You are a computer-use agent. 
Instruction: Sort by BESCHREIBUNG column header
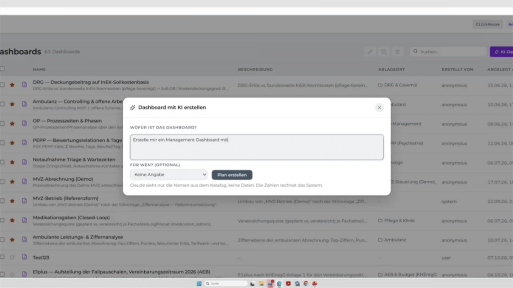click(x=255, y=69)
